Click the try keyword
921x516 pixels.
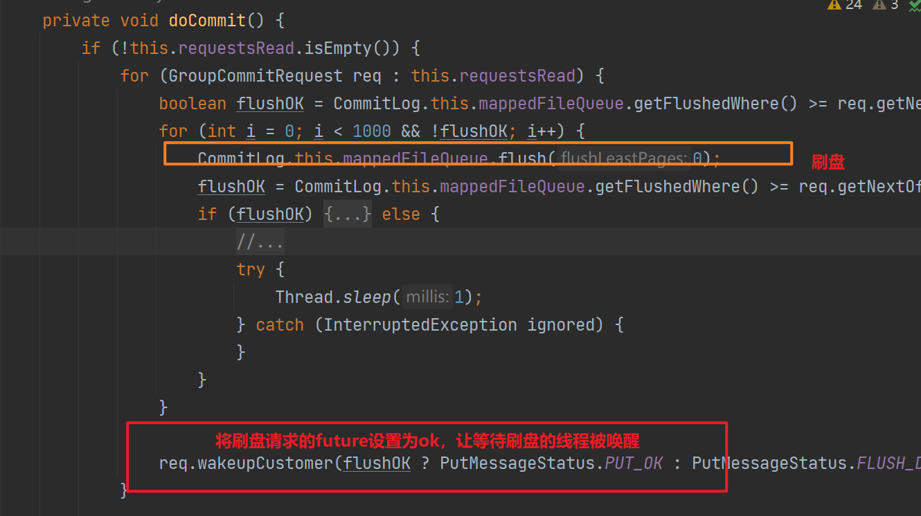coord(251,270)
